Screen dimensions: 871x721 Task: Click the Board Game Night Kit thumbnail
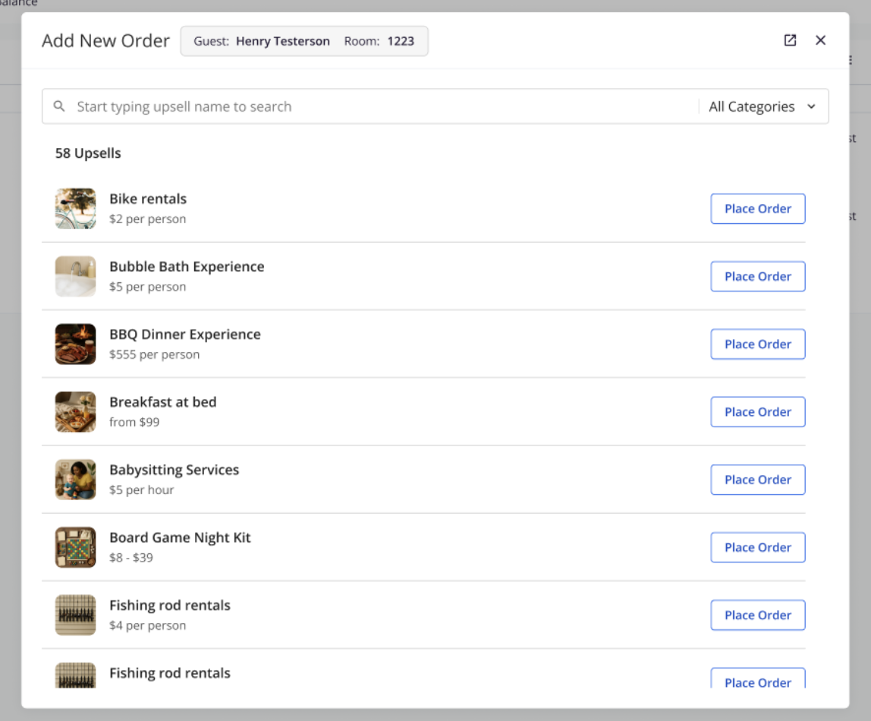(76, 547)
